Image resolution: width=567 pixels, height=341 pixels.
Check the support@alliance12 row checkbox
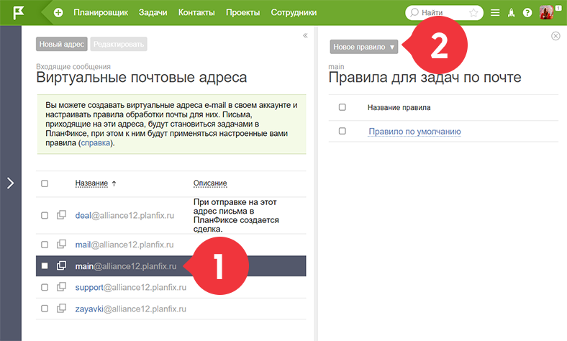tap(45, 287)
